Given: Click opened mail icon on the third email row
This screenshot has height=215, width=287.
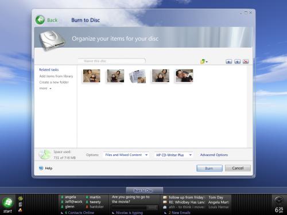Looking at the screenshot, I should (x=165, y=207).
